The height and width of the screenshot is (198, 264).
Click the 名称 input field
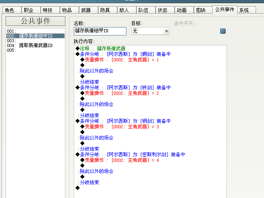tap(100, 31)
